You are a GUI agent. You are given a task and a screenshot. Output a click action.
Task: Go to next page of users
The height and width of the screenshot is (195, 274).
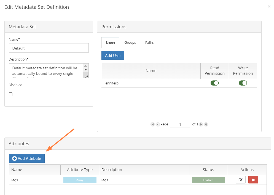(201, 124)
